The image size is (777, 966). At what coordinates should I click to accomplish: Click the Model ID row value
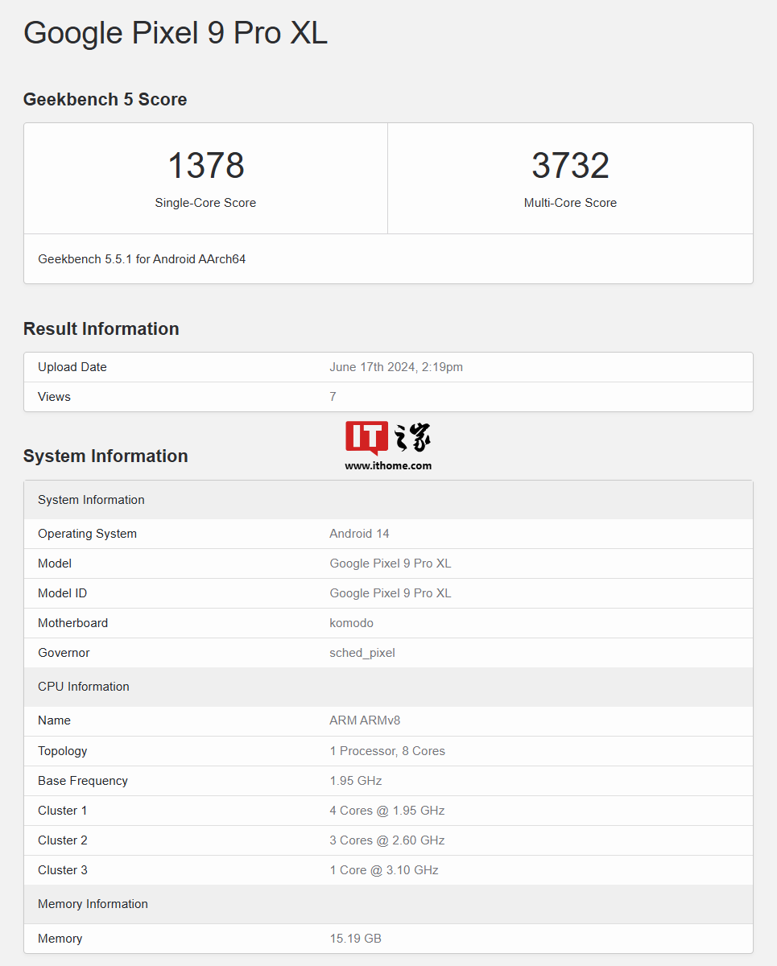390,593
